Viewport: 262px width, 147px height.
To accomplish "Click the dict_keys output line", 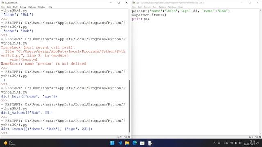I will point(29,96).
